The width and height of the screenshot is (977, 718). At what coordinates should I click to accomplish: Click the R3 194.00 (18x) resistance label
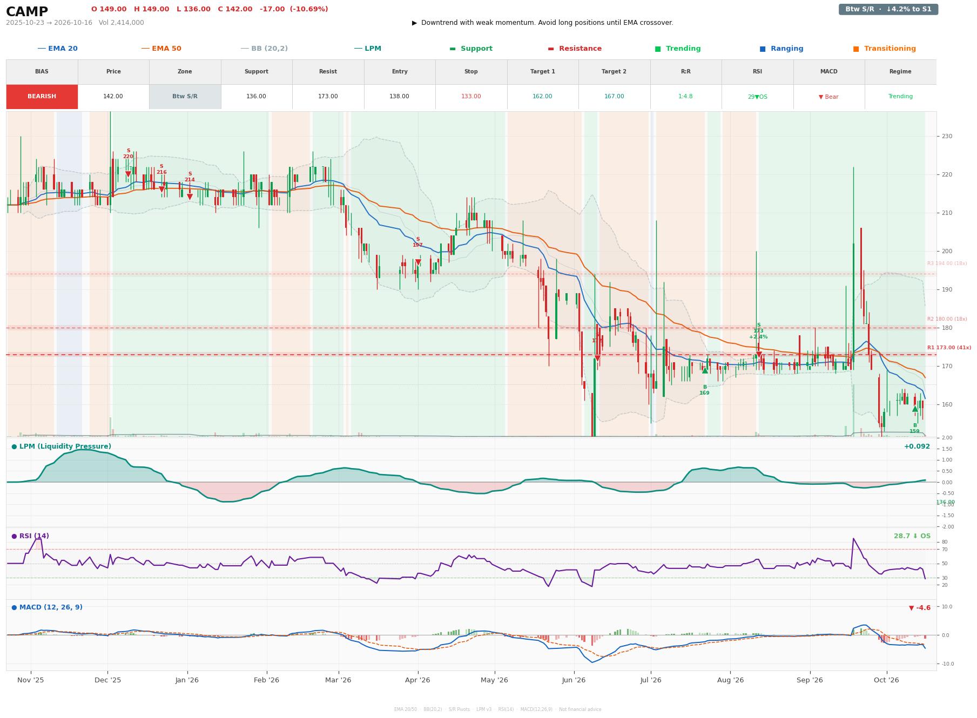[x=947, y=263]
